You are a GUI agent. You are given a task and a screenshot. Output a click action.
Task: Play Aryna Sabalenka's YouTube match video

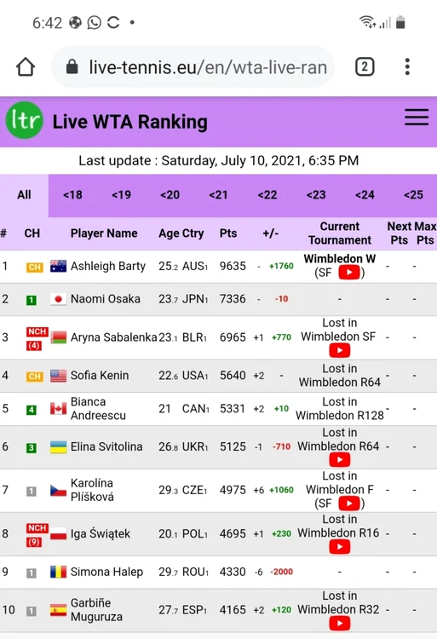tap(339, 350)
